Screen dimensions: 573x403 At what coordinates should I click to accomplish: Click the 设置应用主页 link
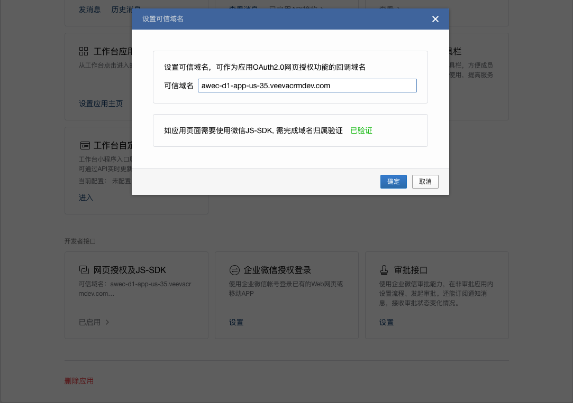coord(101,104)
